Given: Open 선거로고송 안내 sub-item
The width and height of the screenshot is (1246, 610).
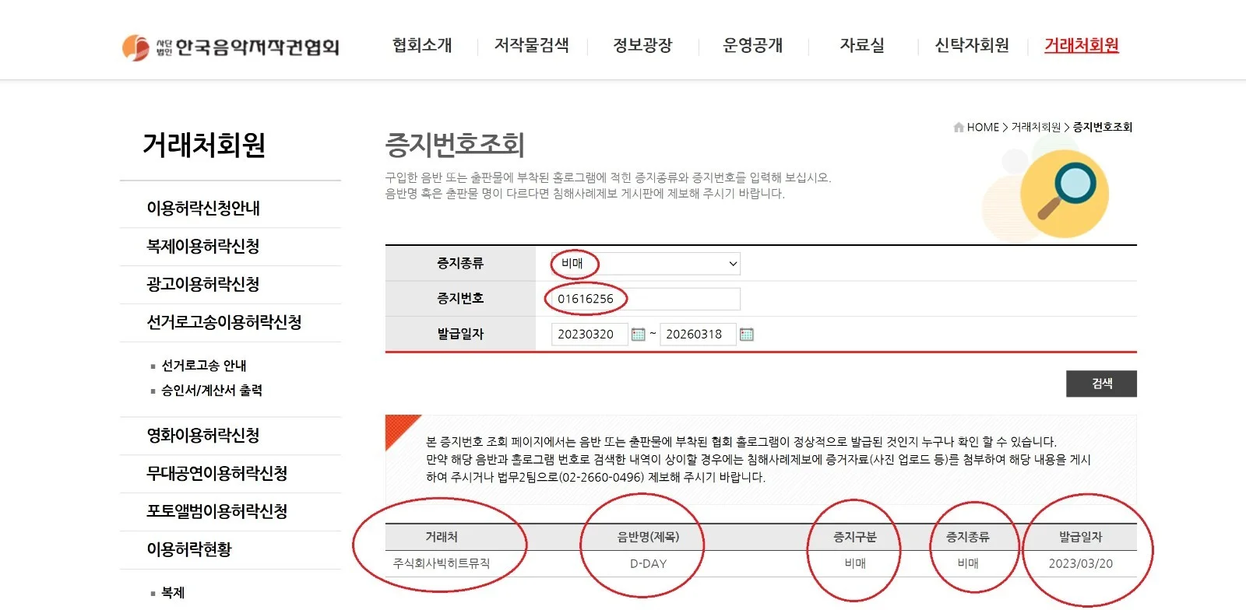Looking at the screenshot, I should tap(204, 366).
